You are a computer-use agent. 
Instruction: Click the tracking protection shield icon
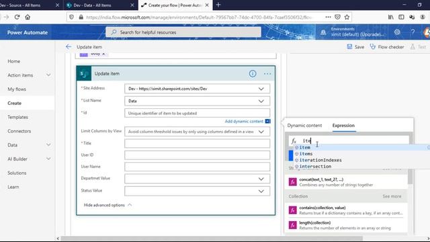[71, 17]
